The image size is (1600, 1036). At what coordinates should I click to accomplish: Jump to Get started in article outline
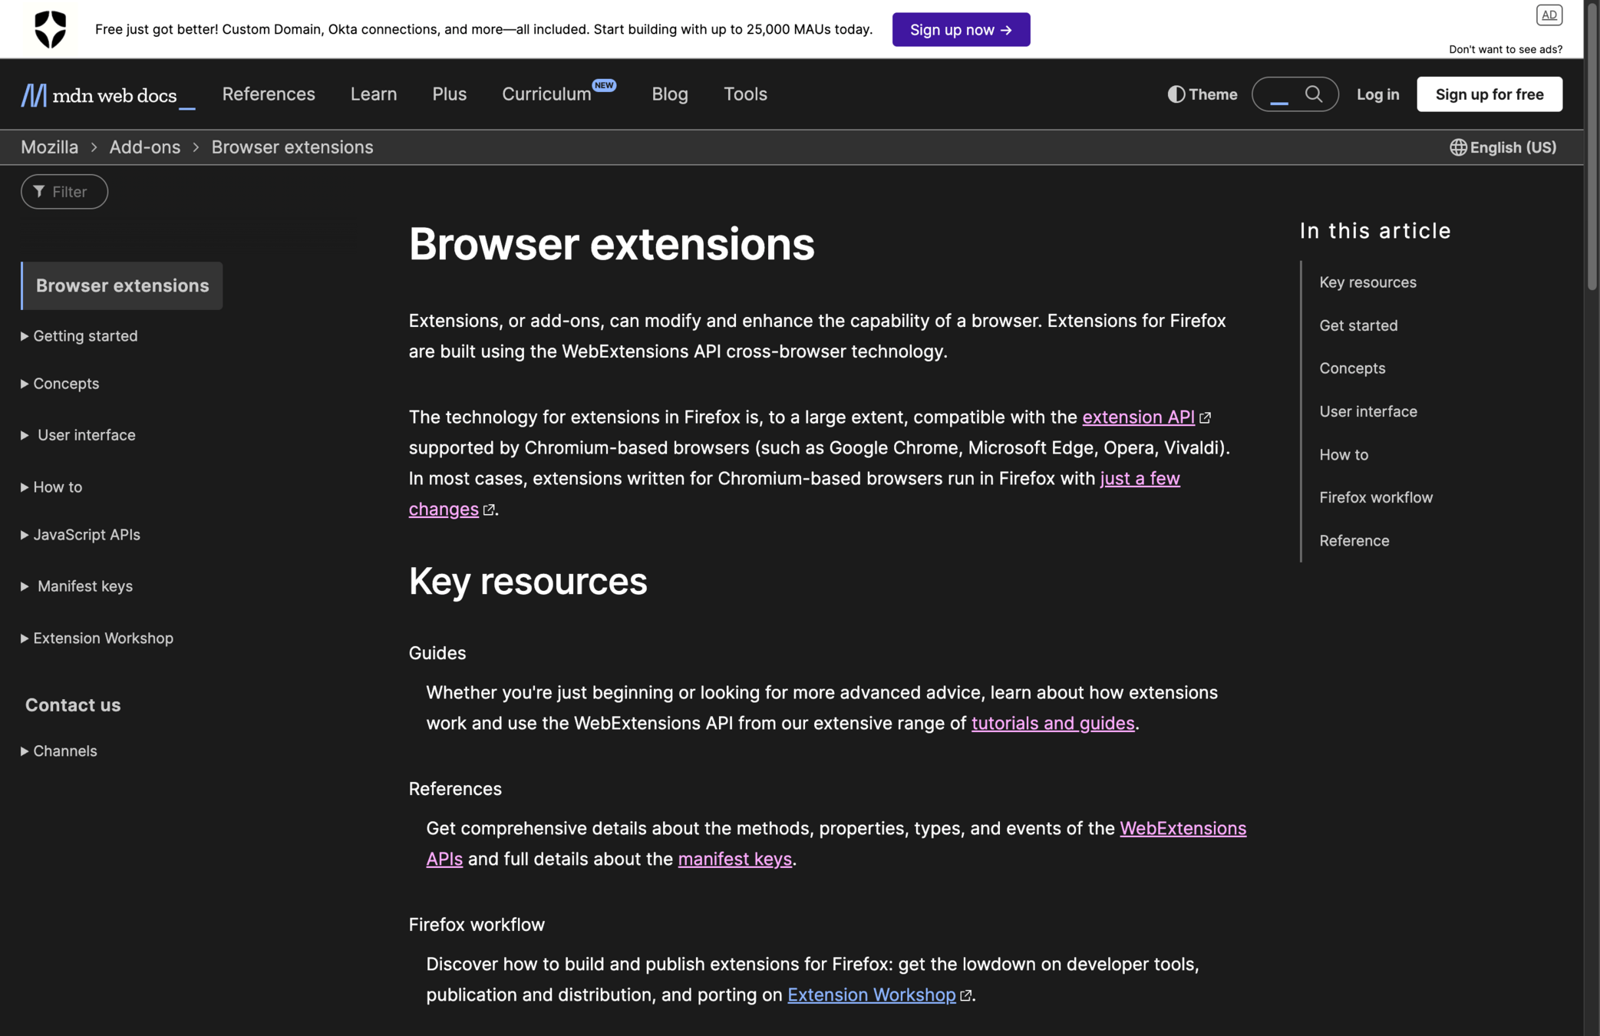[x=1358, y=325]
